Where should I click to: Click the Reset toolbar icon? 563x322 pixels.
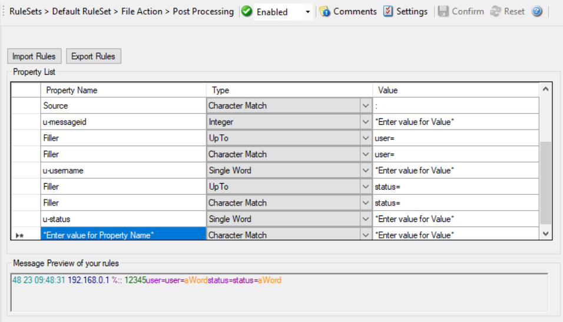pyautogui.click(x=496, y=12)
